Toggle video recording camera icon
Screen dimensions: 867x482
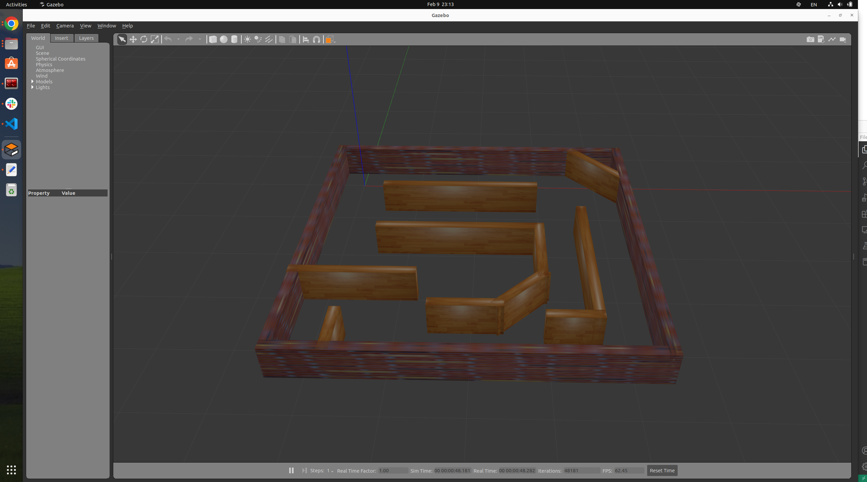pyautogui.click(x=843, y=39)
